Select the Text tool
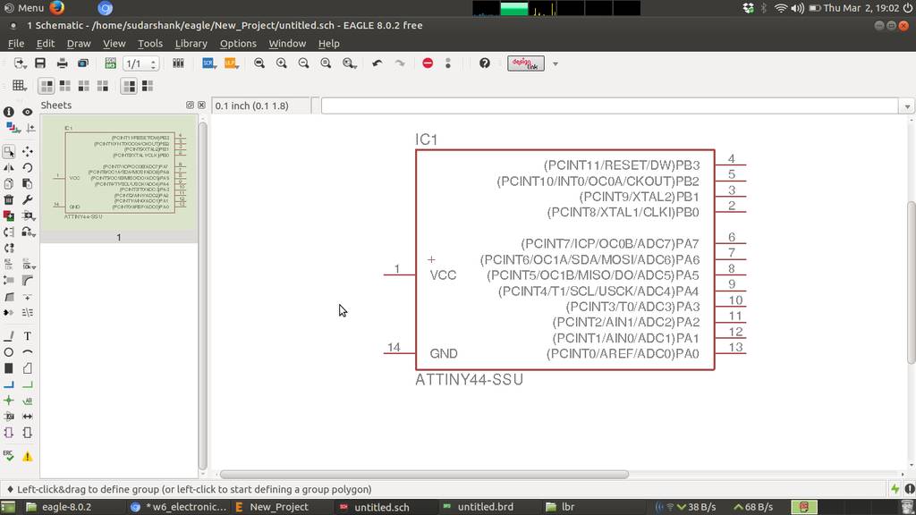Screen dimensions: 916x515 point(28,336)
